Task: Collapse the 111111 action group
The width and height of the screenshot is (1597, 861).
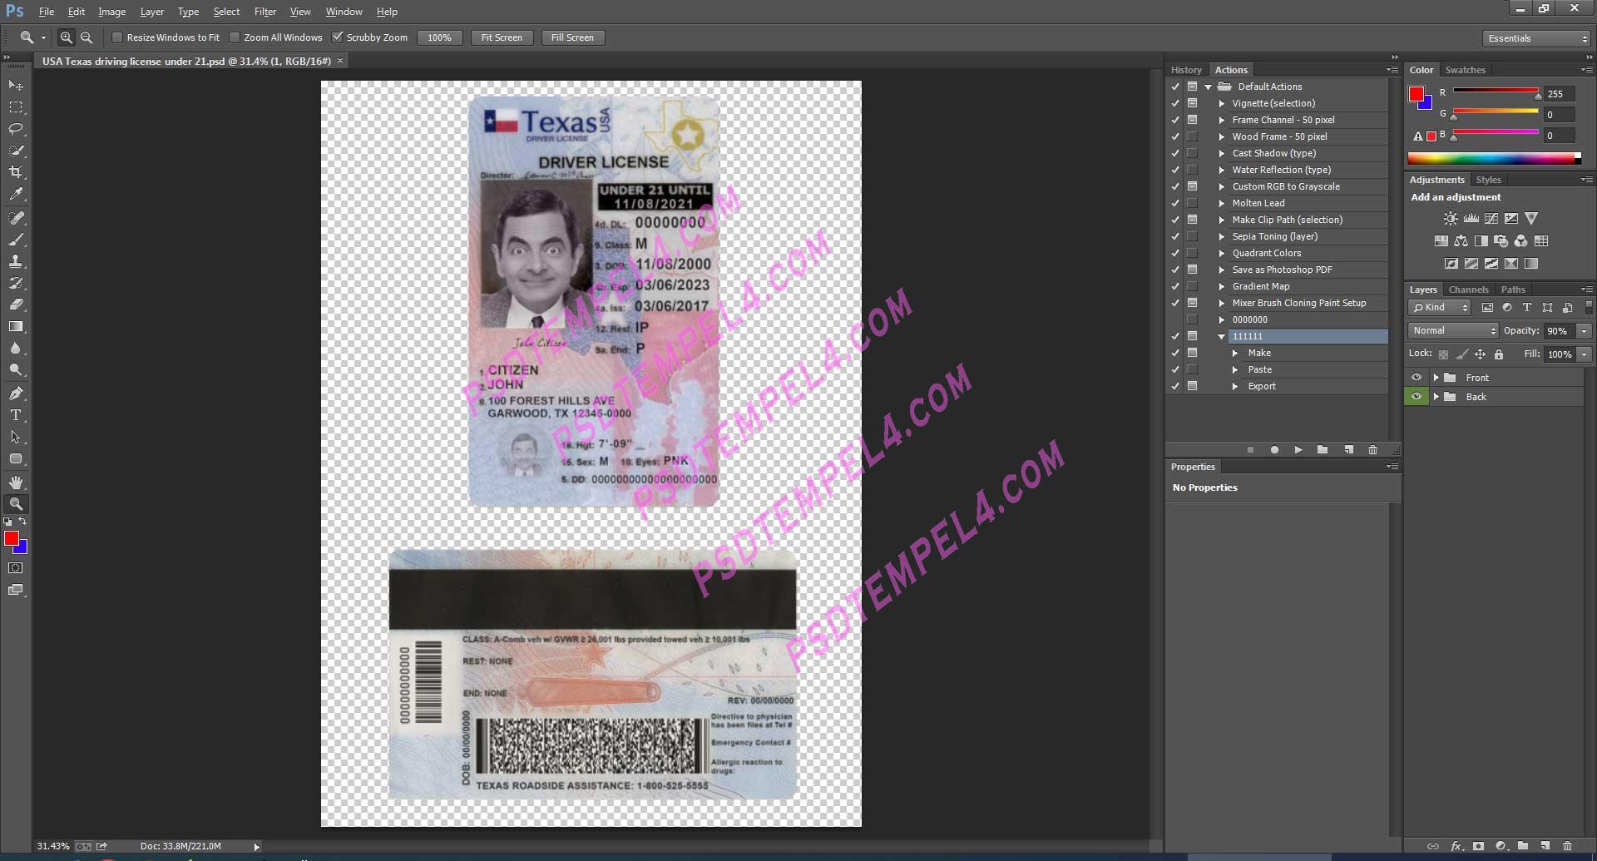Action: point(1220,336)
